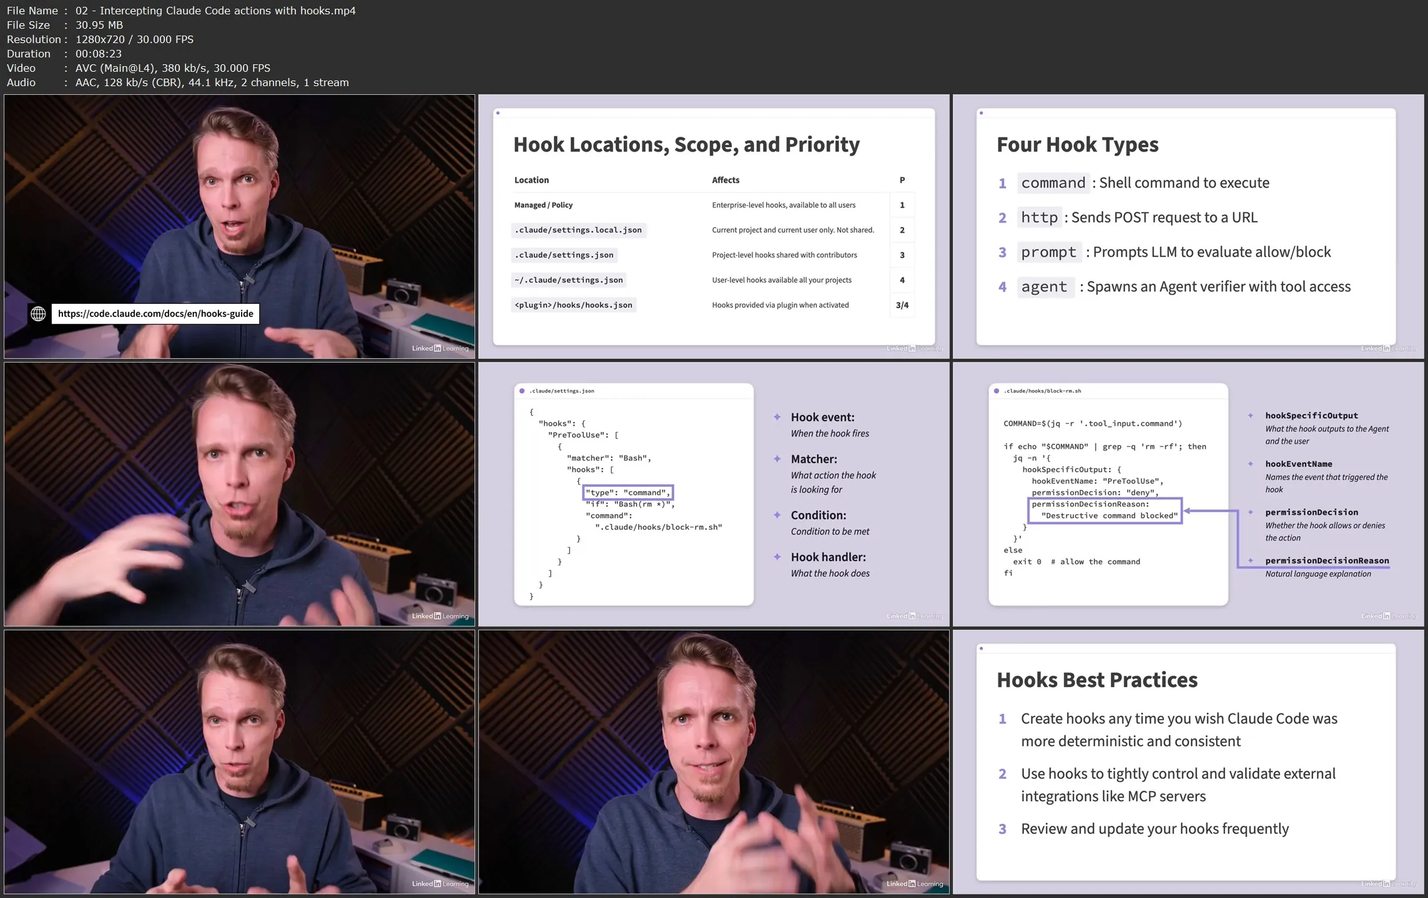This screenshot has height=898, width=1428.
Task: Click the 'Affects' column header
Action: click(x=726, y=180)
